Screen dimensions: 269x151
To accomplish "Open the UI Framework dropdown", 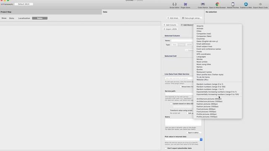I will click(24, 4).
